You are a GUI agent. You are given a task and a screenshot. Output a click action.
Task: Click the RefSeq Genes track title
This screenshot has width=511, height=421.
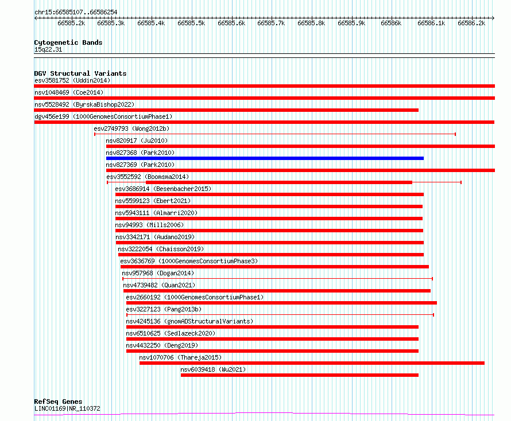click(x=58, y=401)
